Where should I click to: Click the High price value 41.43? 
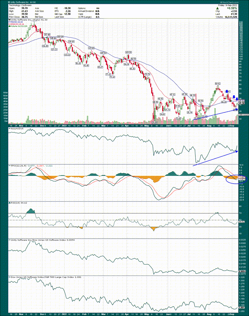coord(25,11)
